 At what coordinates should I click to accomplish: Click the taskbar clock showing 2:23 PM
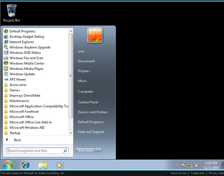(x=211, y=165)
